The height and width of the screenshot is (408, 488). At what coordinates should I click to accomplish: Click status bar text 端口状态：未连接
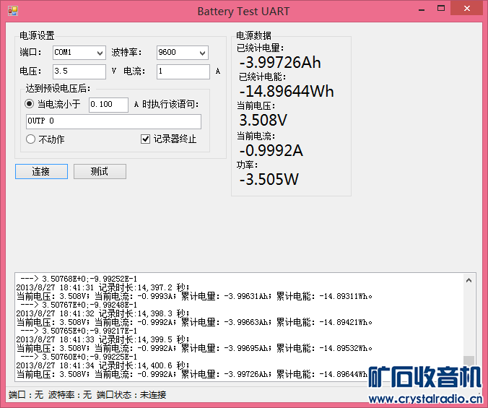(131, 395)
